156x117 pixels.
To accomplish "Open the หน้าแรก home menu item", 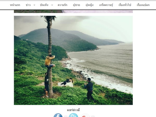I will [x=15, y=5].
